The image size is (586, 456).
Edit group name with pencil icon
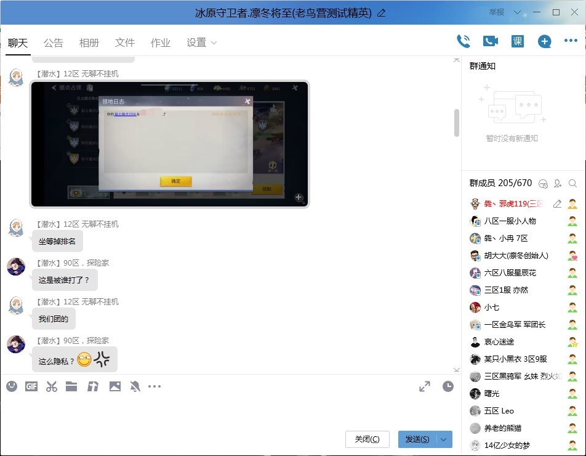381,13
